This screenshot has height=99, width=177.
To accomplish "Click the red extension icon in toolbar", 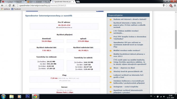I will 171,6.
